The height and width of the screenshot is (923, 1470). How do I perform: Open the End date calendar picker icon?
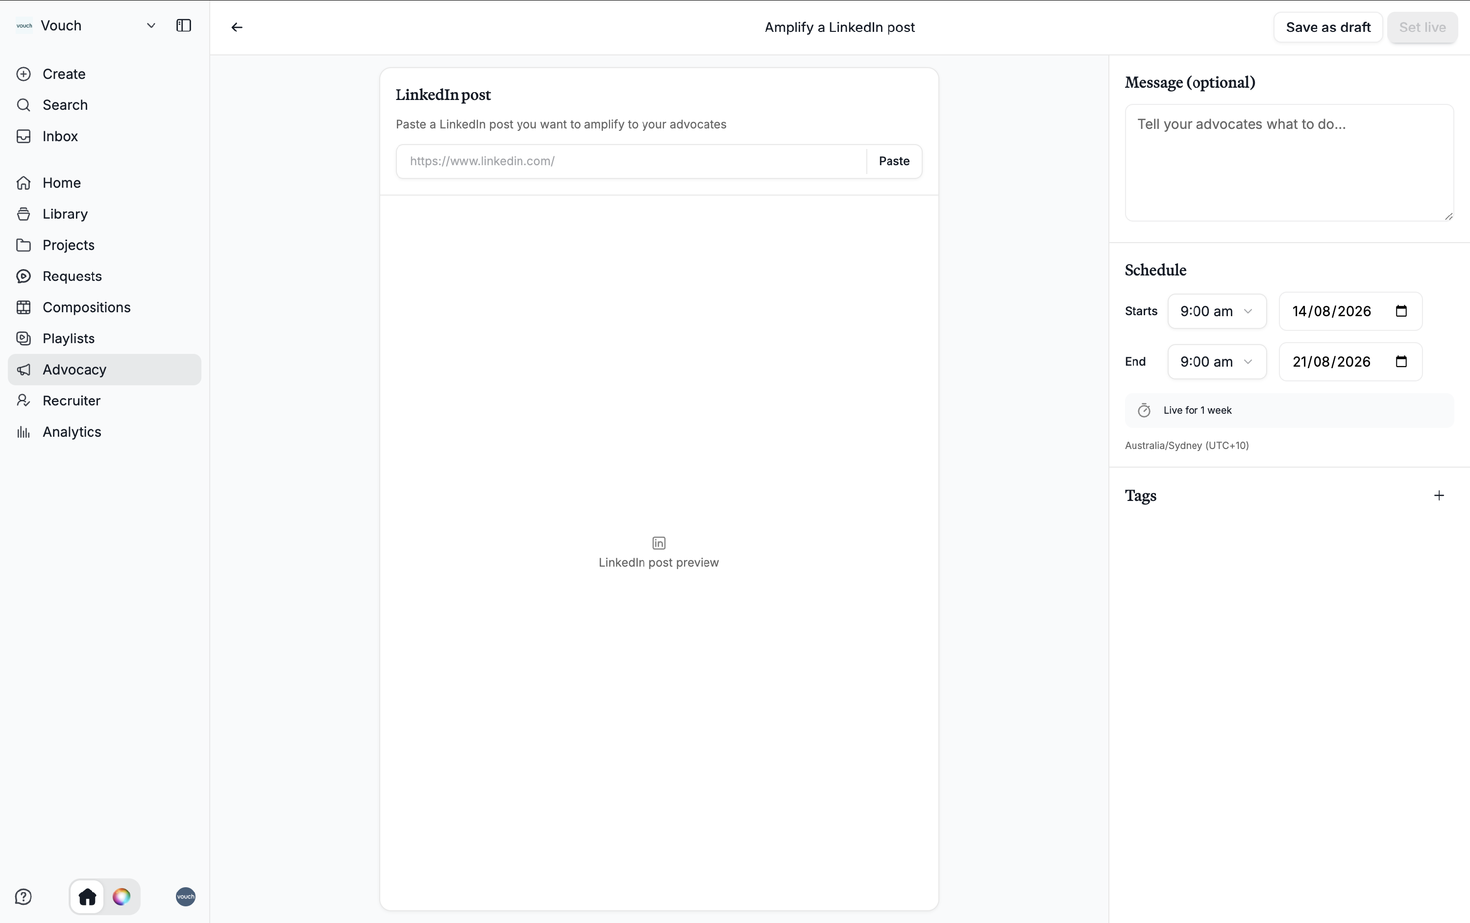[x=1401, y=362]
